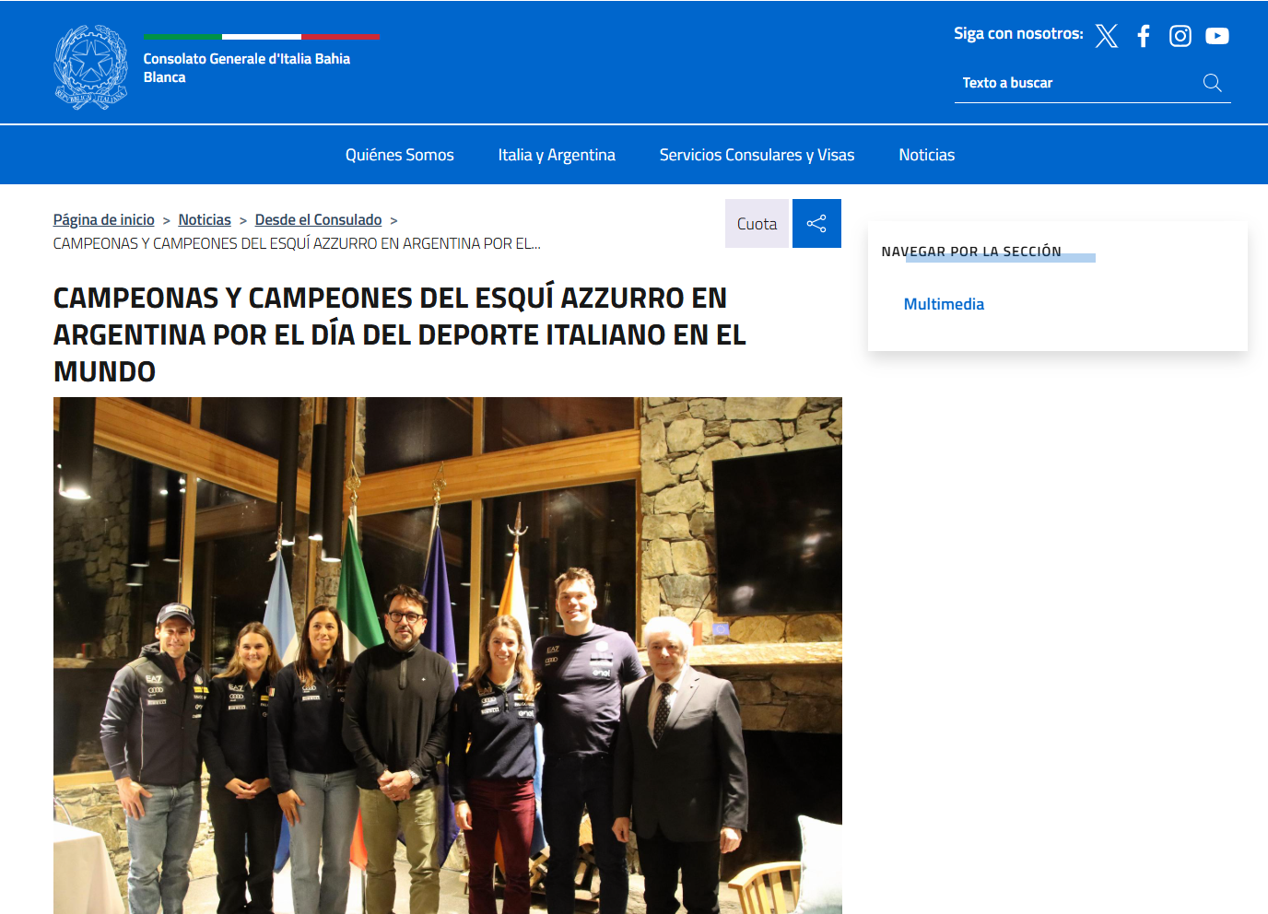This screenshot has width=1268, height=914.
Task: Follow the Noticias breadcrumb link
Action: 205,219
